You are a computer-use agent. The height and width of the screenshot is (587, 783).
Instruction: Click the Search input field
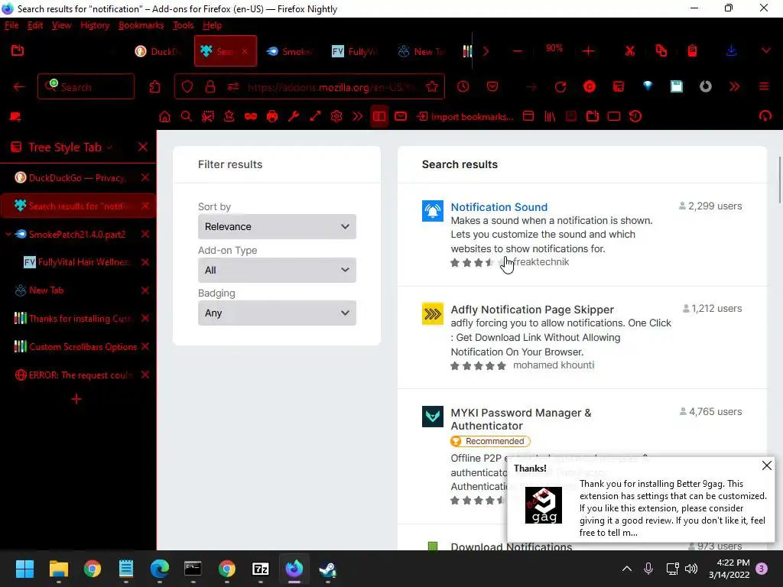86,87
